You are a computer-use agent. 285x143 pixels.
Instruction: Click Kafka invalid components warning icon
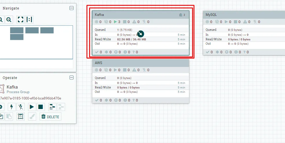(134, 22)
